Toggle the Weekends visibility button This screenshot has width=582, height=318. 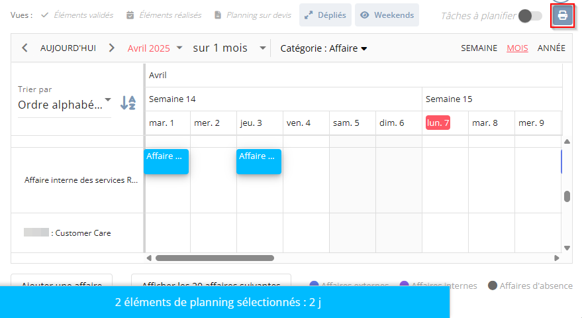(387, 15)
